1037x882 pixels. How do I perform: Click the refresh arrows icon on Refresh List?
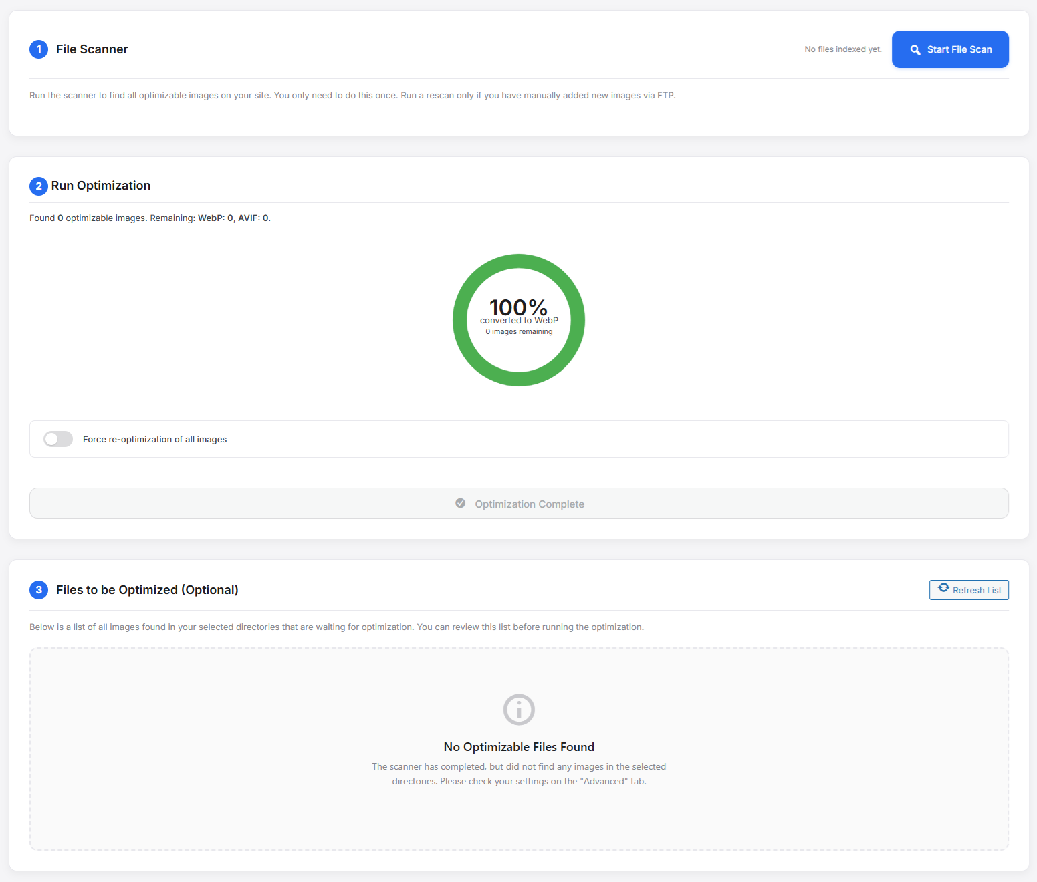[x=943, y=587]
